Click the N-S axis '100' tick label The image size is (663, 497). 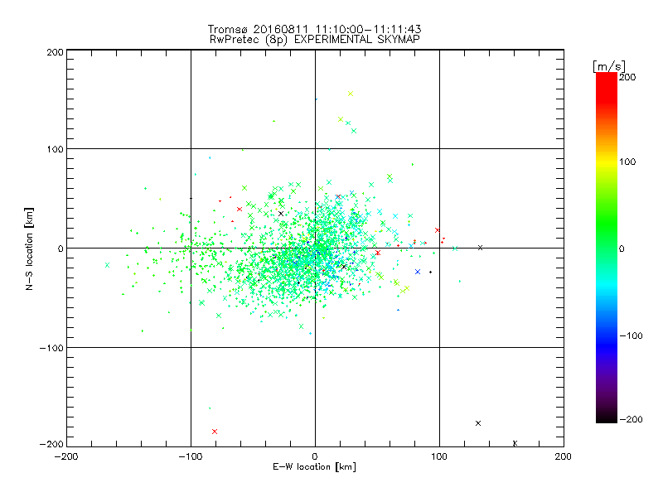pyautogui.click(x=55, y=149)
